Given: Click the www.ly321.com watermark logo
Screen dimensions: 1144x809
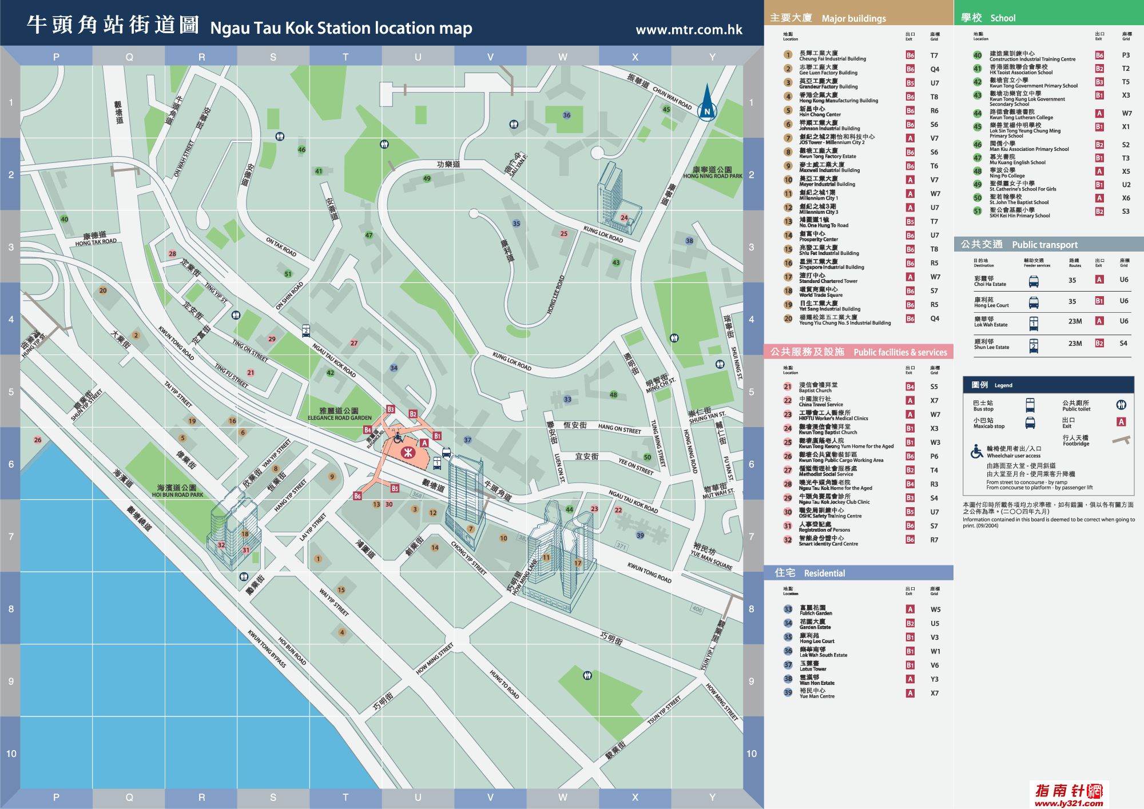Looking at the screenshot, I should (x=1068, y=795).
